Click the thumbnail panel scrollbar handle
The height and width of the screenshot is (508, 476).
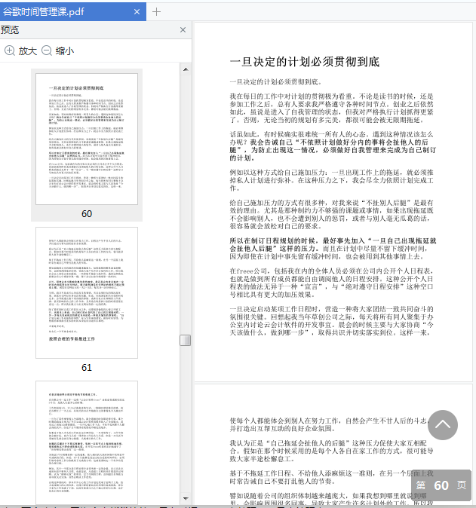tap(185, 340)
